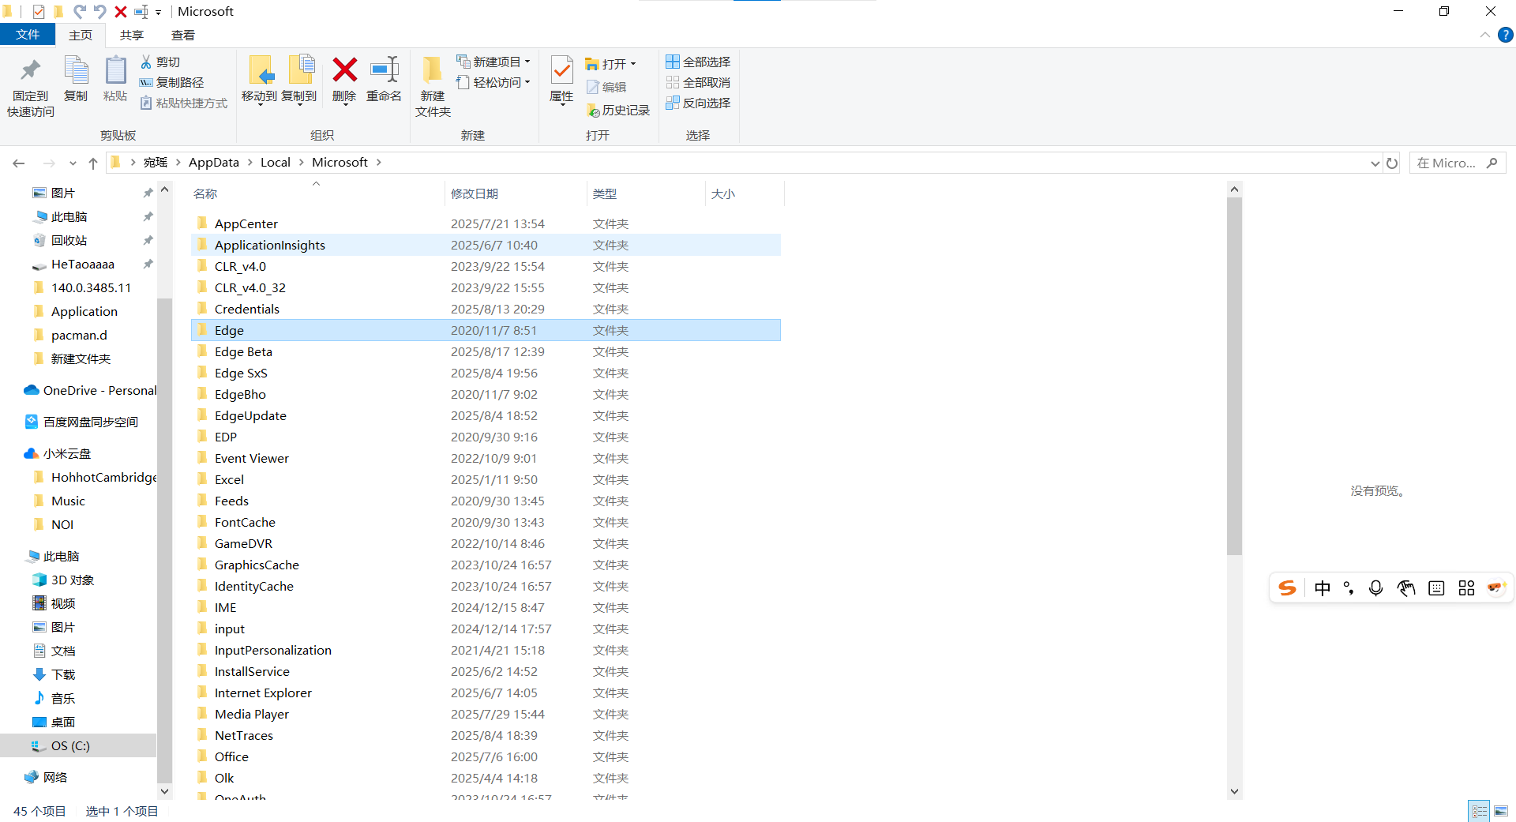
Task: Open the Move to ribbon command
Action: pyautogui.click(x=260, y=80)
